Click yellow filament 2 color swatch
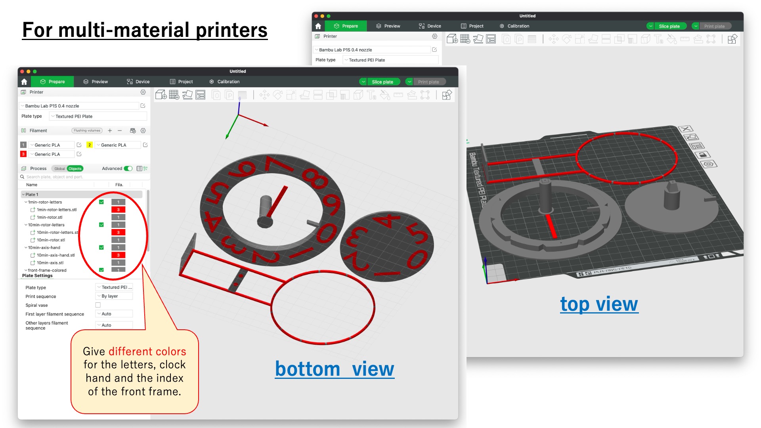761x428 pixels. (90, 145)
